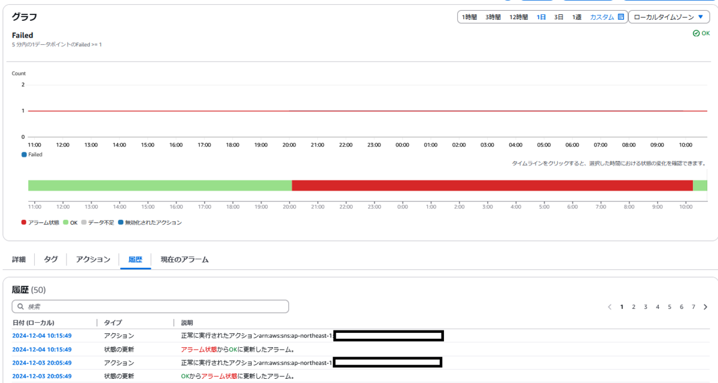This screenshot has height=383, width=718.
Task: Switch to the 詳細 tab
Action: pos(19,259)
